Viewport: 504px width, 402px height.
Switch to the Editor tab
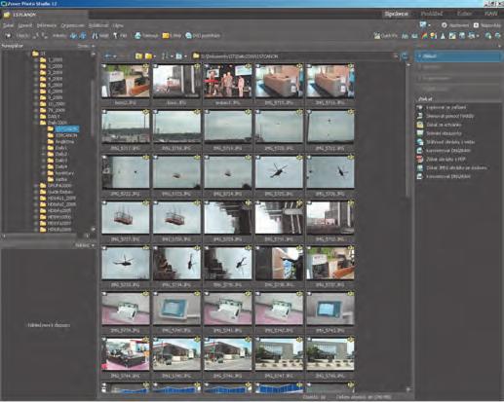point(464,14)
